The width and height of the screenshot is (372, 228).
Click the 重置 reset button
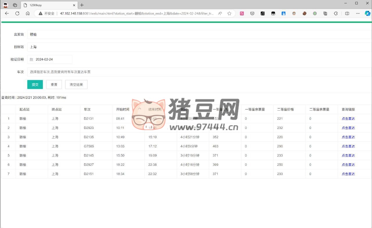pyautogui.click(x=54, y=85)
